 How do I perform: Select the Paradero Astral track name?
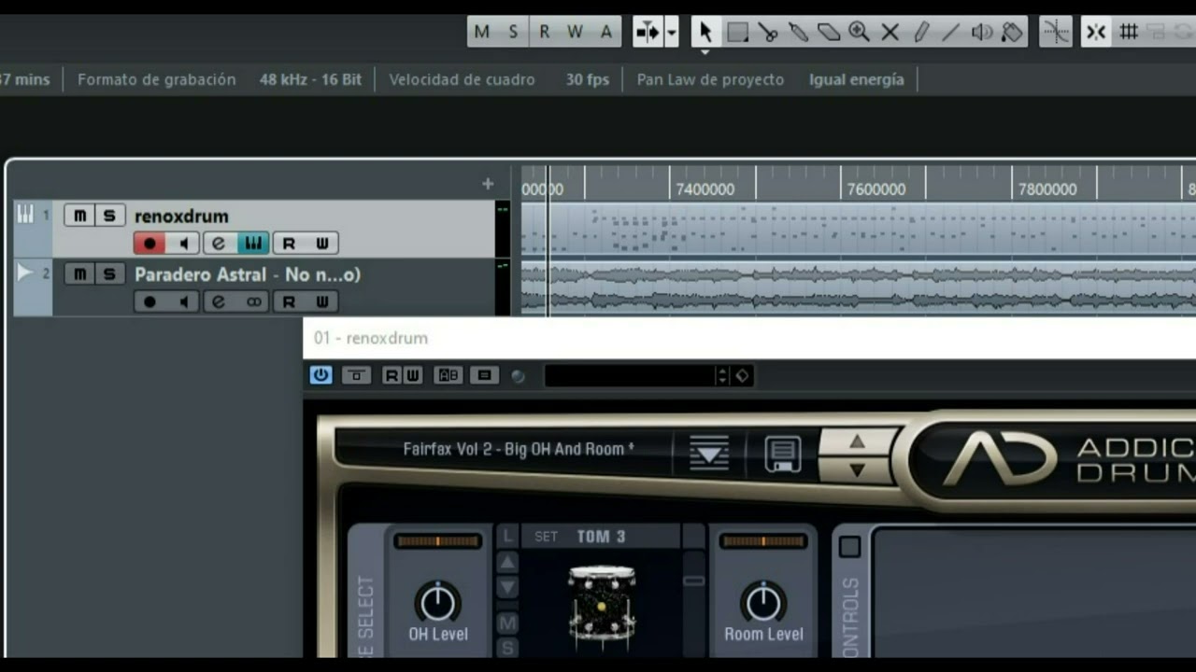[x=248, y=274]
